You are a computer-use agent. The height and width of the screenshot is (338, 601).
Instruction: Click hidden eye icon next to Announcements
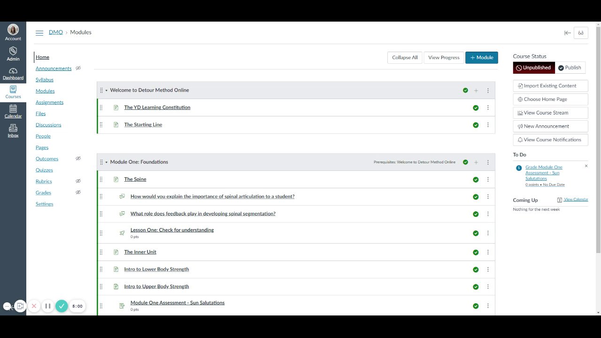(x=78, y=69)
